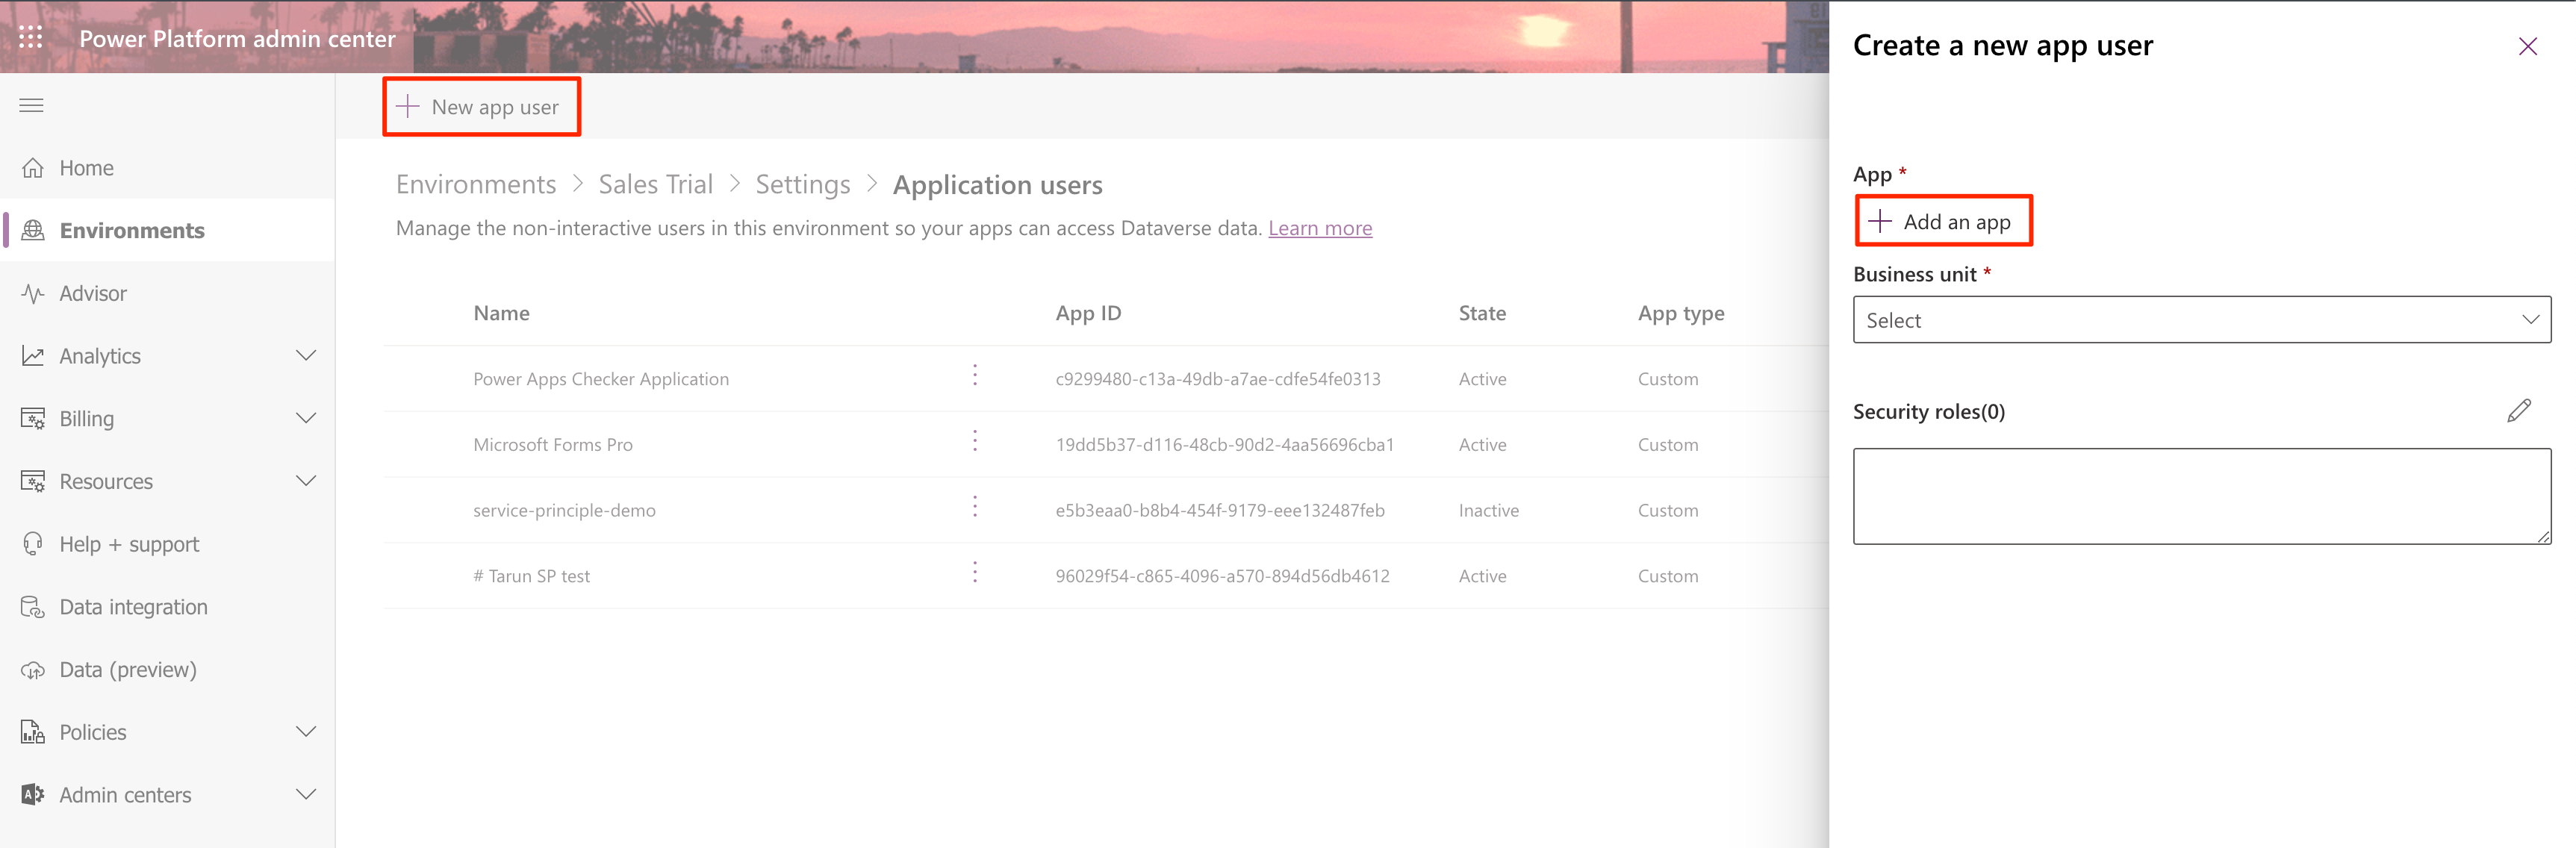Open the Business unit Select dropdown

click(x=2201, y=320)
